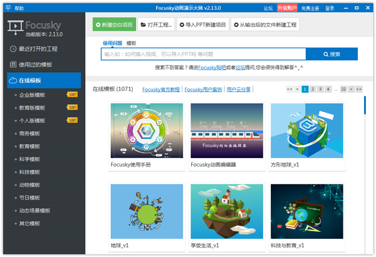Expand the 科学模板 category
Viewport: 376px width, 257px height.
coord(16,159)
